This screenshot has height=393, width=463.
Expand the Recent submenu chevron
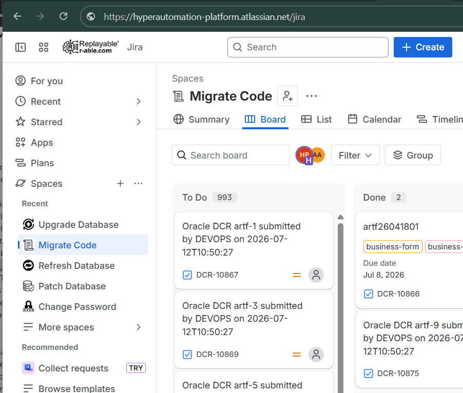(x=139, y=102)
